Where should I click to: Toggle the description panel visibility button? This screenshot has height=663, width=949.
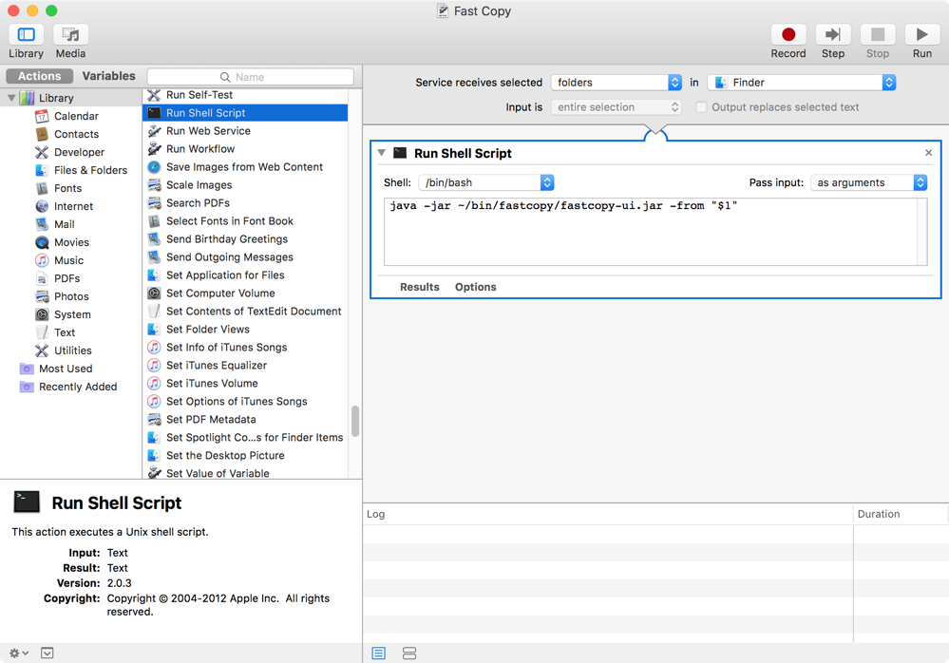(47, 653)
